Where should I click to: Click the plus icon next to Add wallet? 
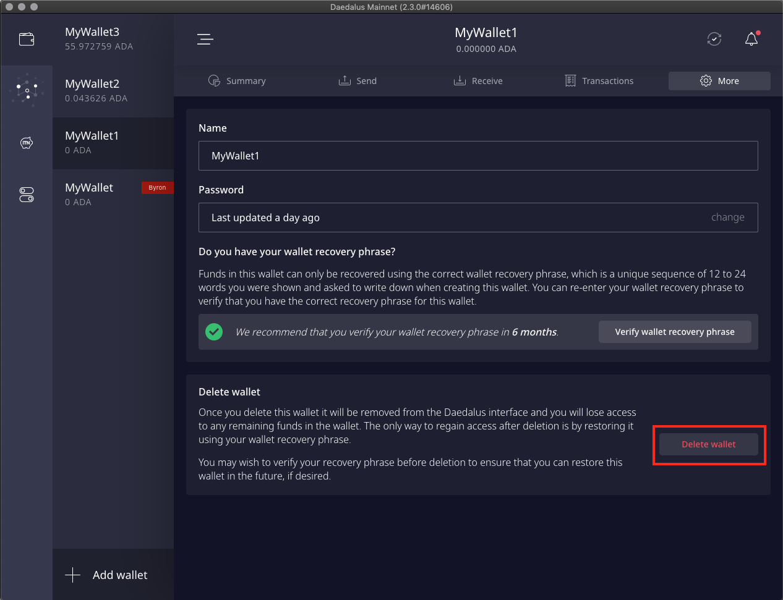[73, 575]
